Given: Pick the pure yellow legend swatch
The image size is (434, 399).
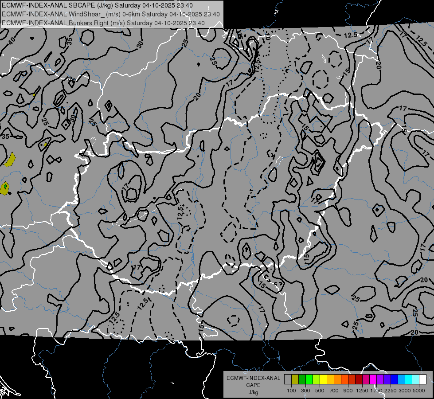Looking at the screenshot, I should point(323,379).
